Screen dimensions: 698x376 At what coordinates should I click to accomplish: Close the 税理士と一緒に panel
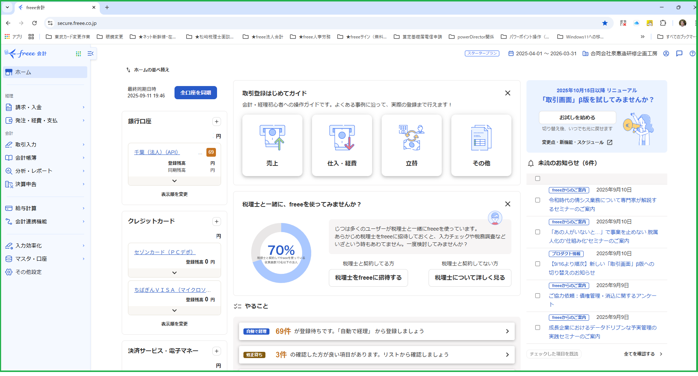508,204
